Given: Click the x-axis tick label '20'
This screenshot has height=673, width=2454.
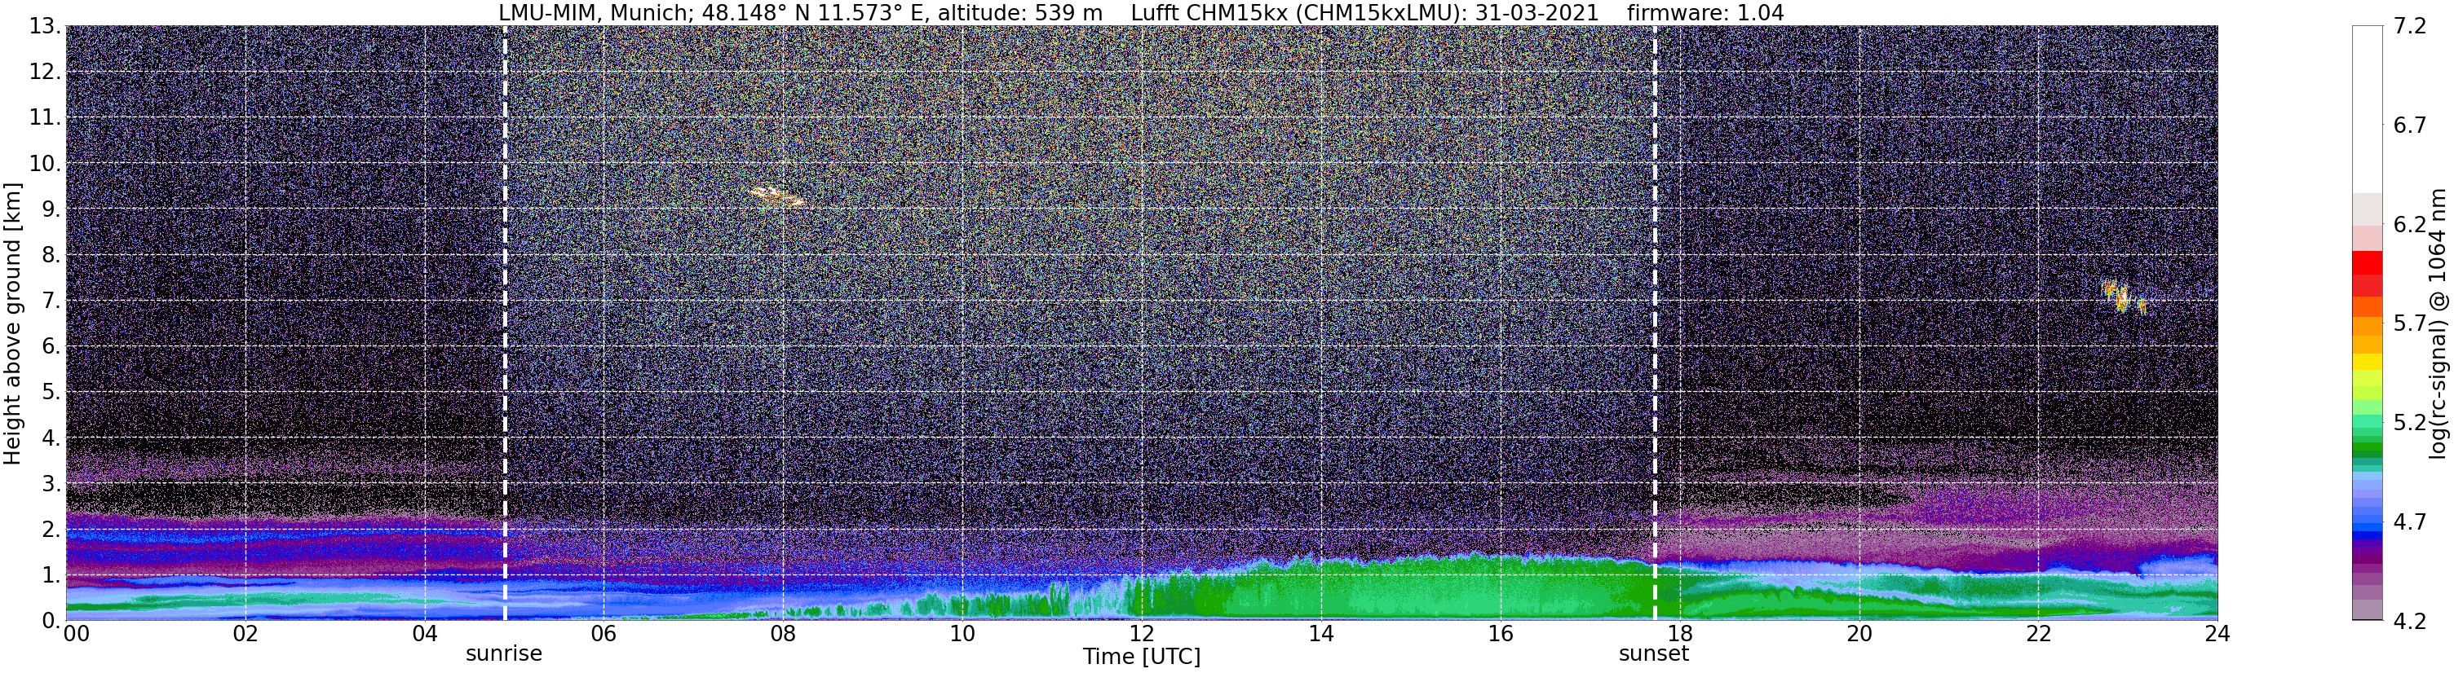Looking at the screenshot, I should click(1859, 634).
